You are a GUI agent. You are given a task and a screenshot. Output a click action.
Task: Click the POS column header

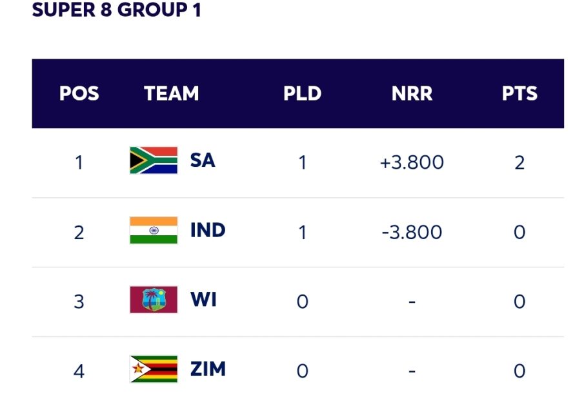pyautogui.click(x=79, y=94)
